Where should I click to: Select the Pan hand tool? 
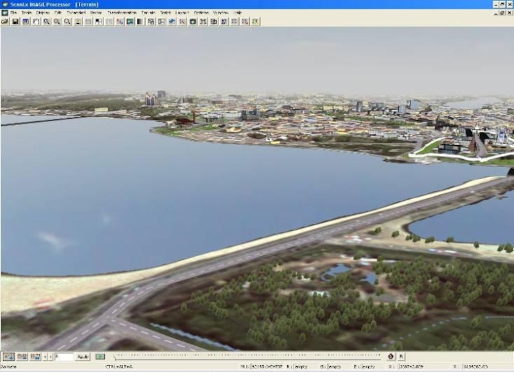click(36, 21)
